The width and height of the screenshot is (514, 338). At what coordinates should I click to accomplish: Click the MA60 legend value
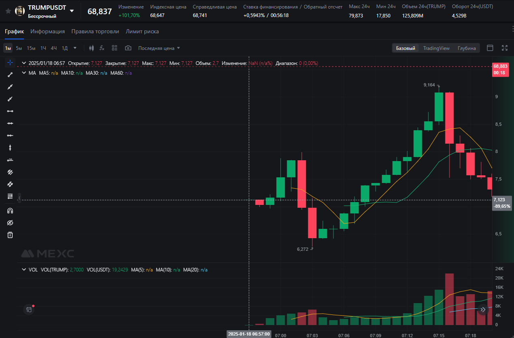(x=128, y=73)
